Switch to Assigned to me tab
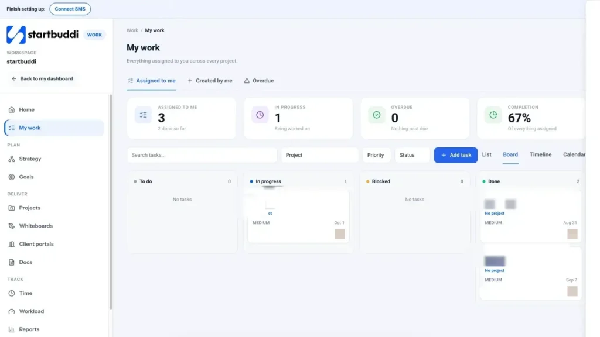Viewport: 600px width, 337px height. [152, 81]
